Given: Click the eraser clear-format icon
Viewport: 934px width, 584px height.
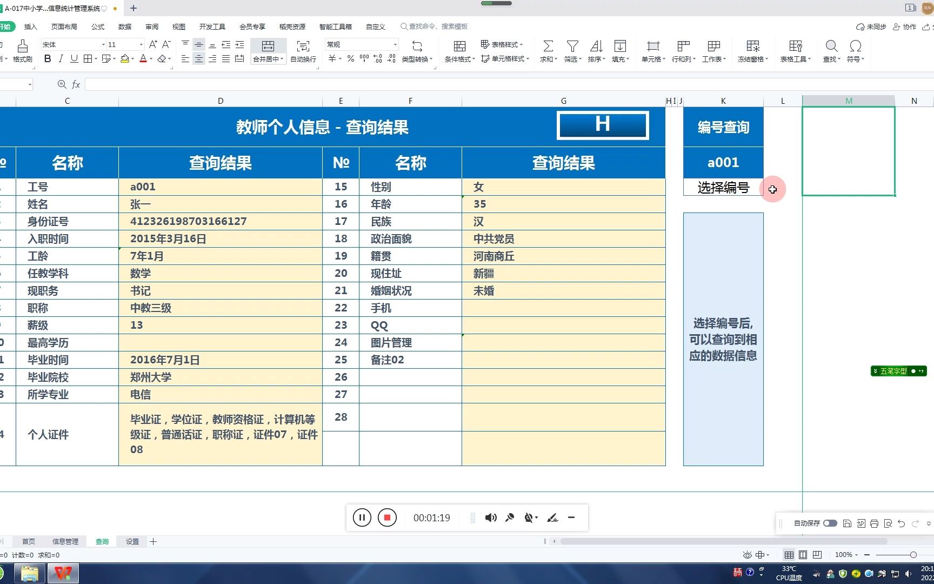Looking at the screenshot, I should (162, 58).
